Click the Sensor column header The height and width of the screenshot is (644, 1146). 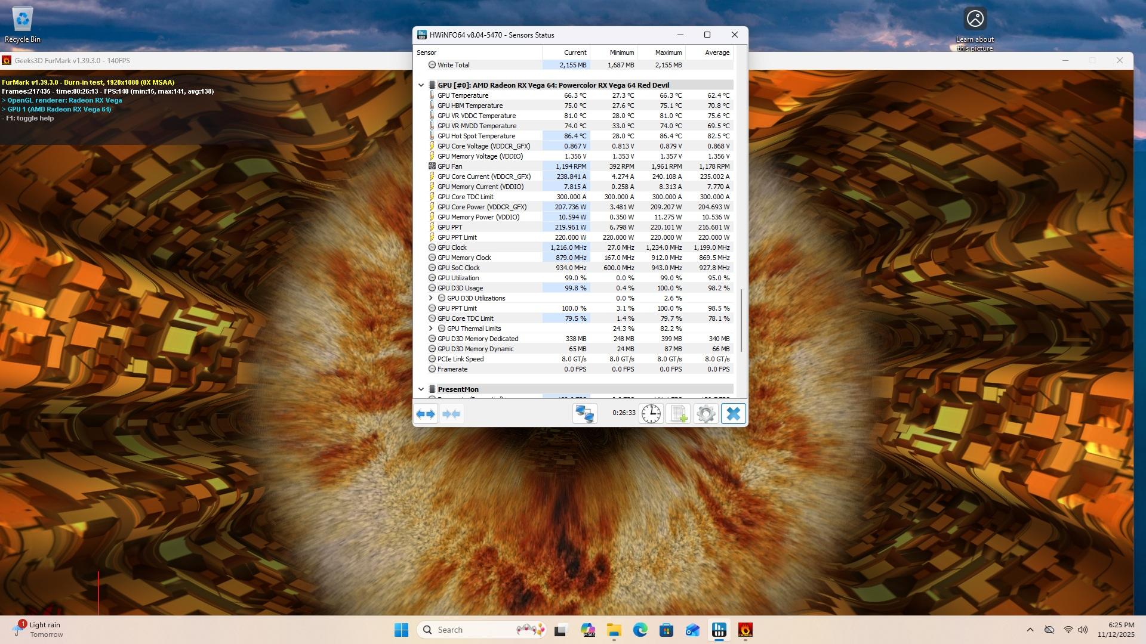point(478,52)
